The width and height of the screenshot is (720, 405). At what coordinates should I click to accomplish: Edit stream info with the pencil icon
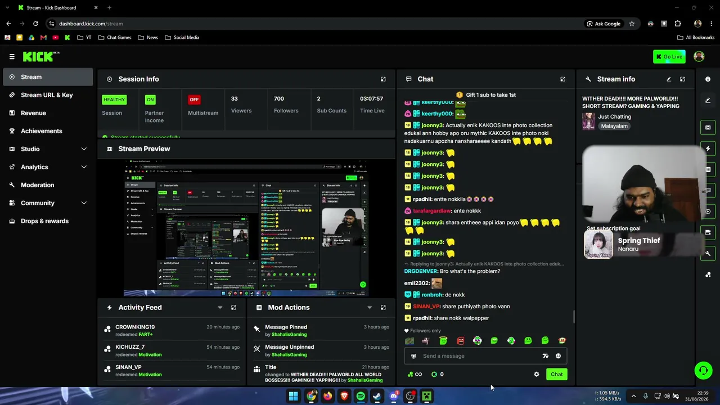pos(669,79)
